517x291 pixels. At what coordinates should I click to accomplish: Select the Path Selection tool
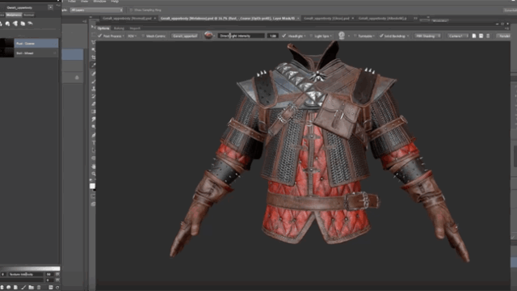click(x=94, y=150)
